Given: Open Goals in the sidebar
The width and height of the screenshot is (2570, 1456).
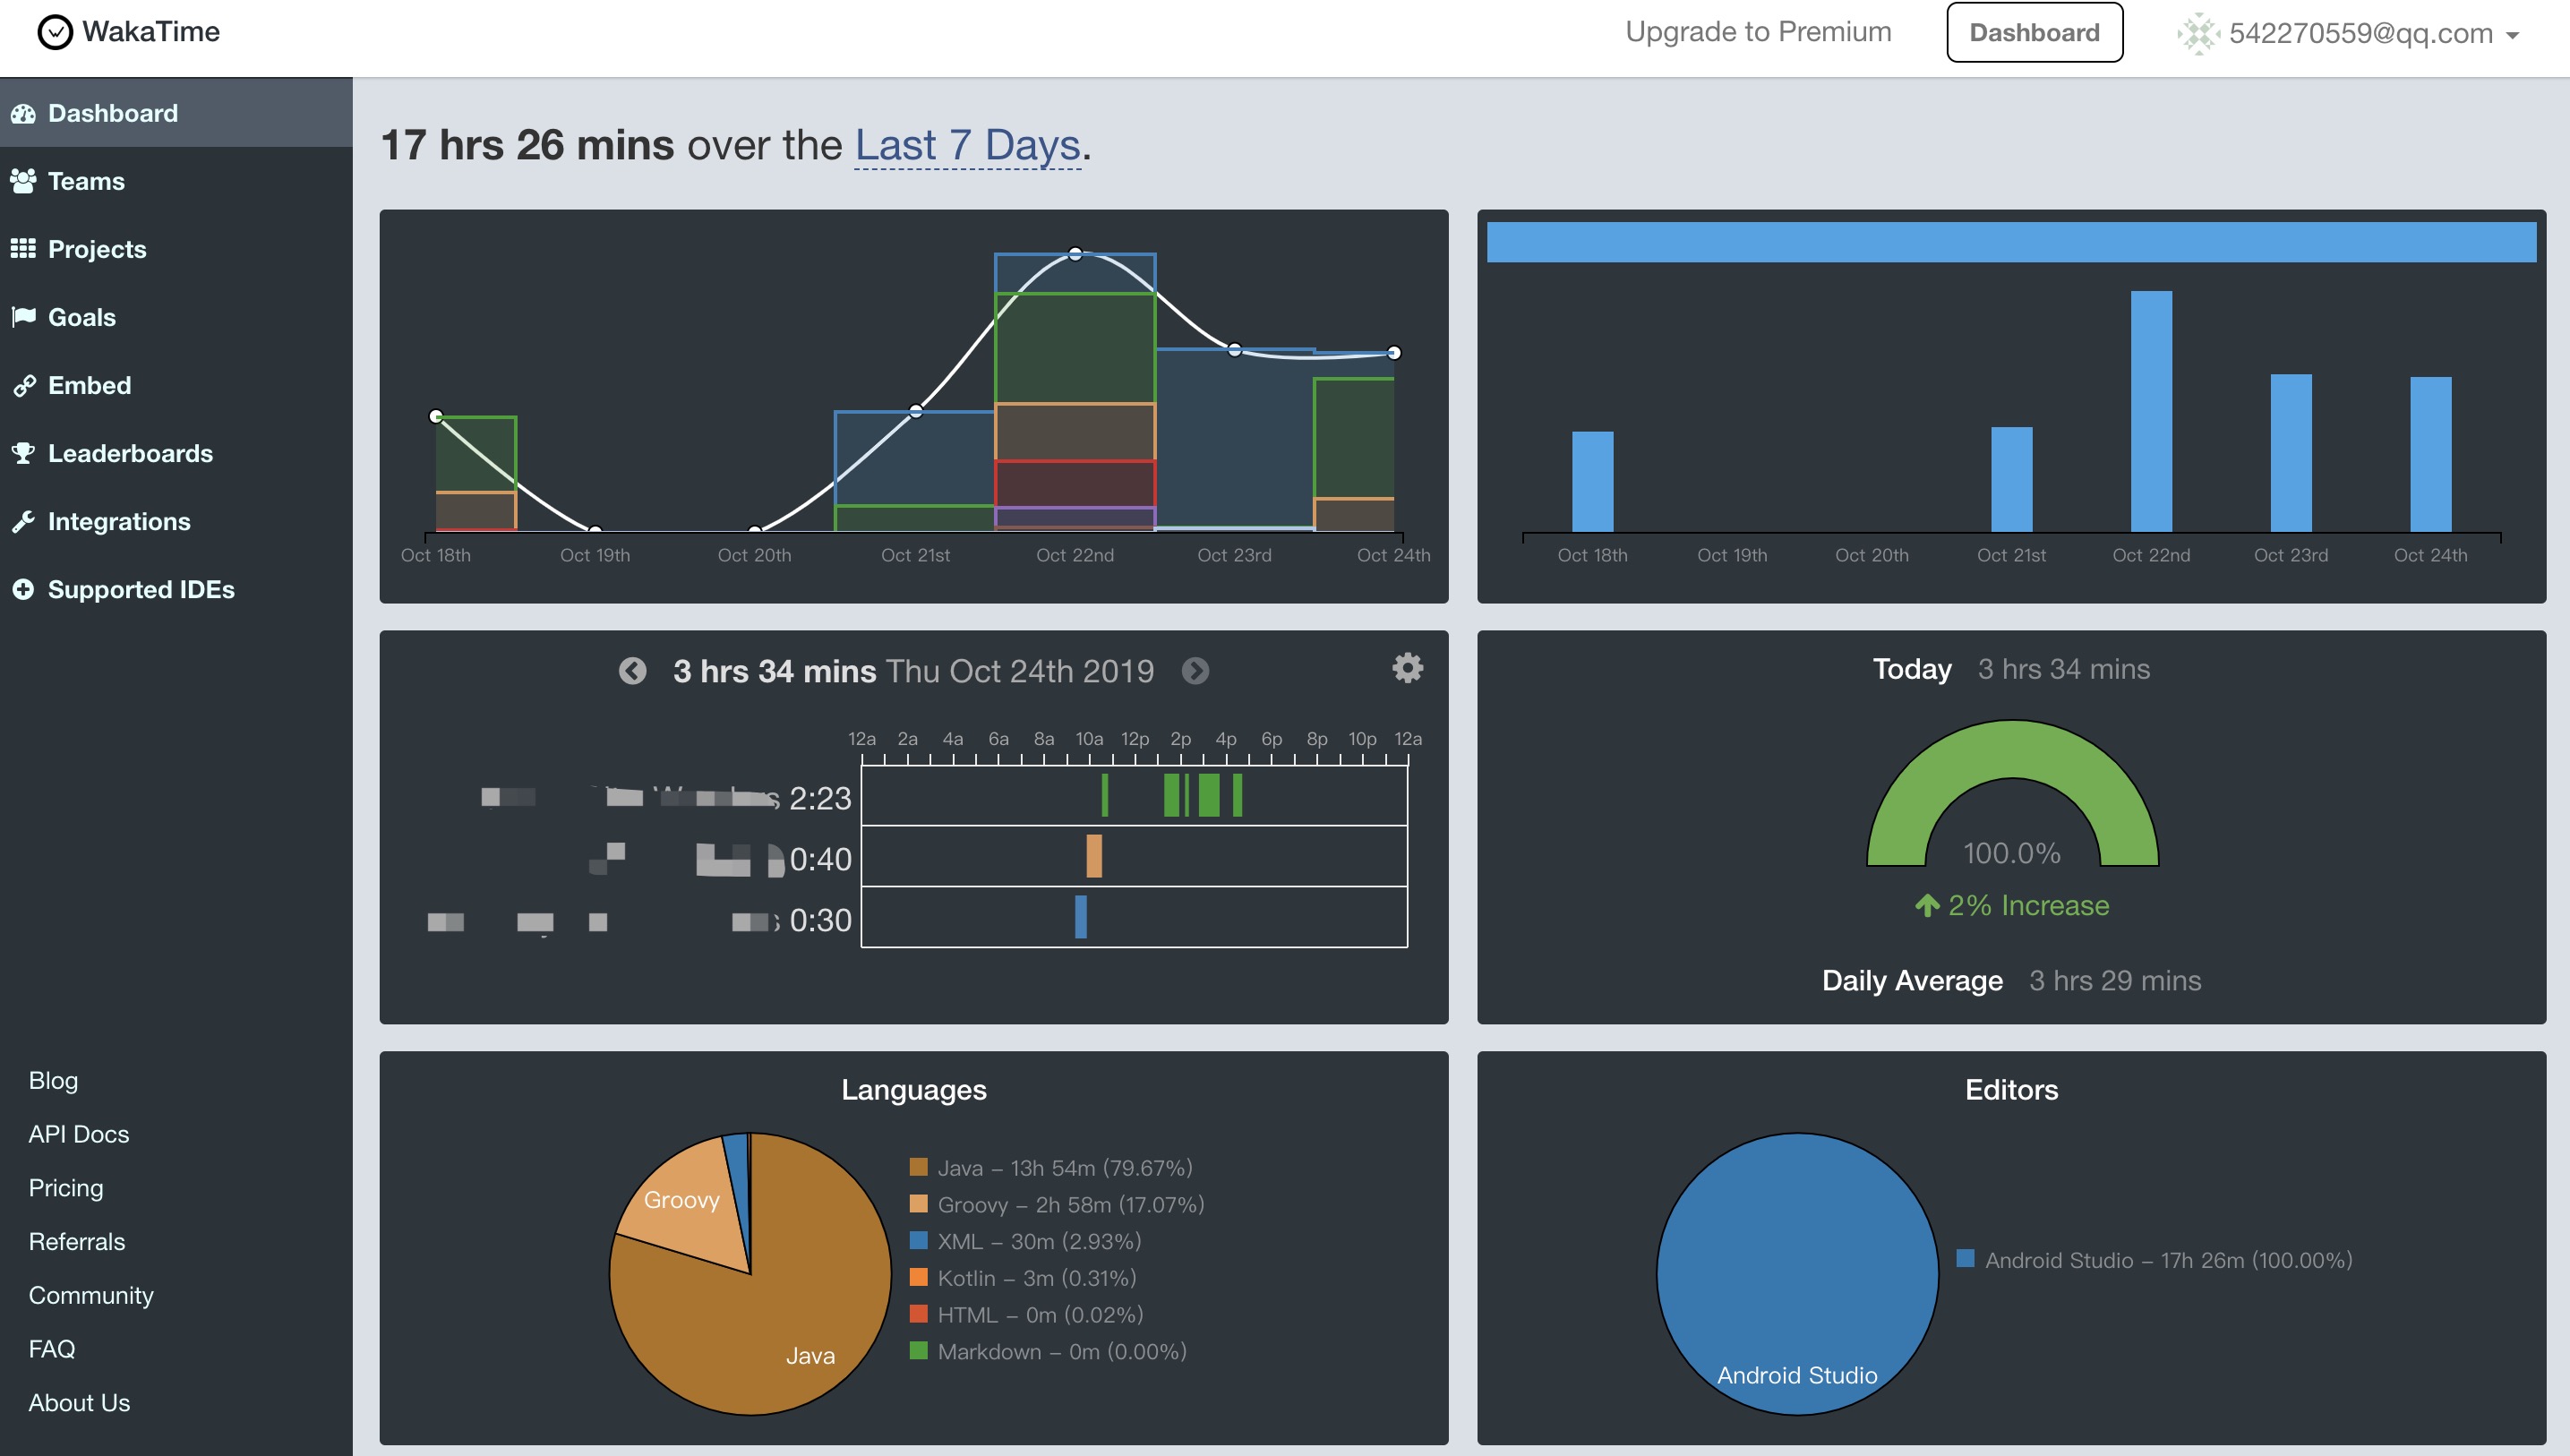Looking at the screenshot, I should point(176,317).
